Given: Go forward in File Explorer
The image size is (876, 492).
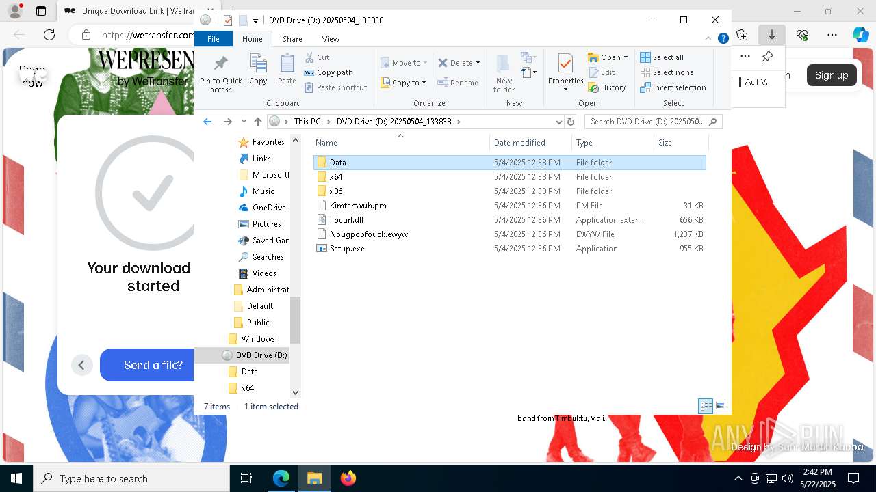Looking at the screenshot, I should pos(228,122).
